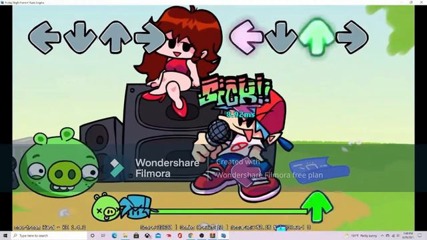Viewport: 427px width, 240px height.
Task: Expand the hidden system tray icons chevron
Action: (382, 235)
